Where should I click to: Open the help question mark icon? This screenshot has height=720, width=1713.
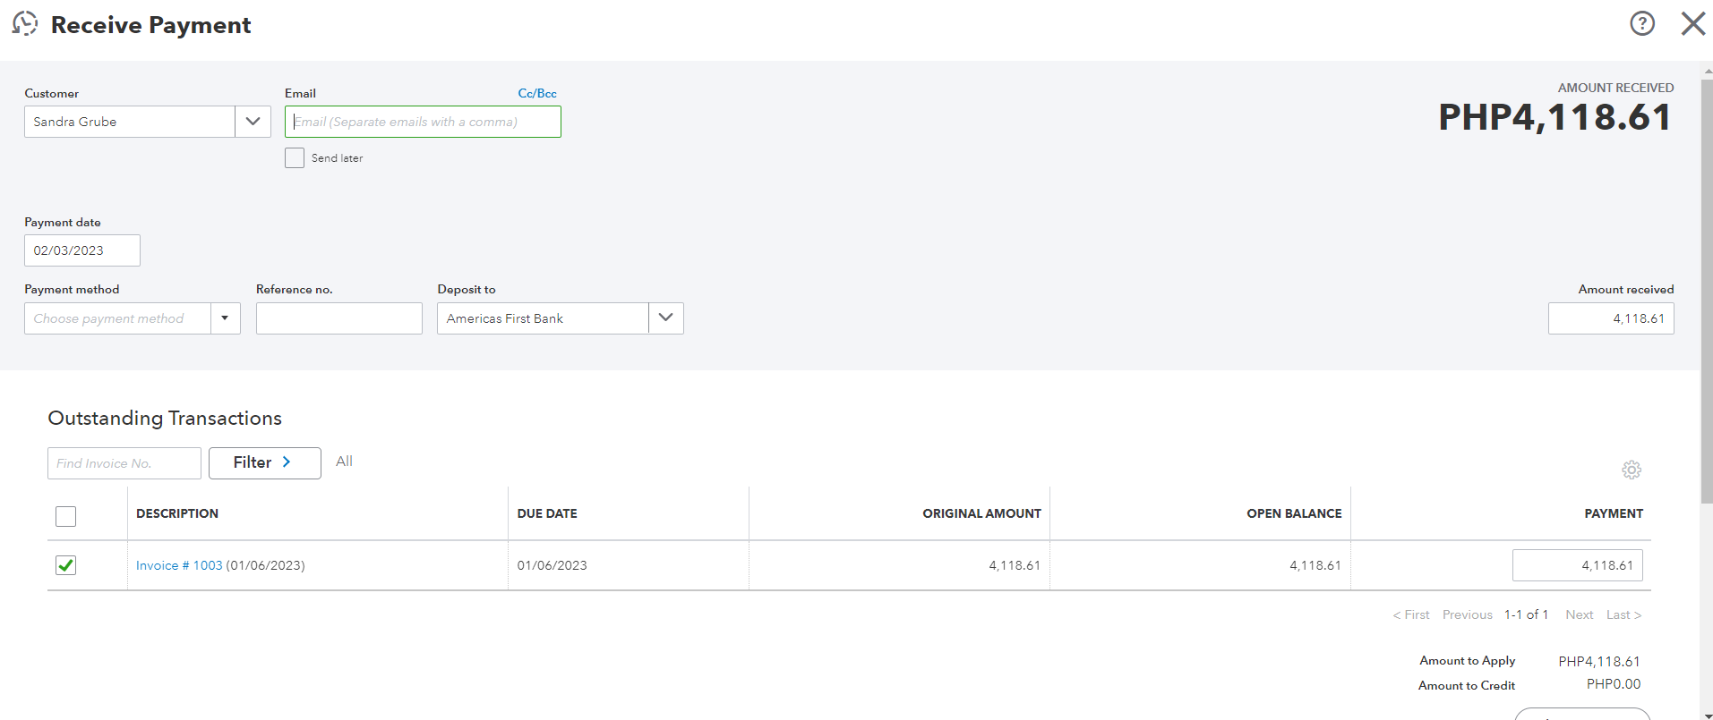(x=1642, y=23)
